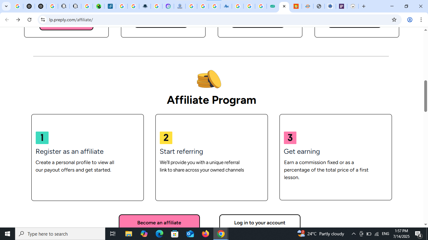The width and height of the screenshot is (428, 240).
Task: Open File Explorer from the taskbar
Action: 129,234
